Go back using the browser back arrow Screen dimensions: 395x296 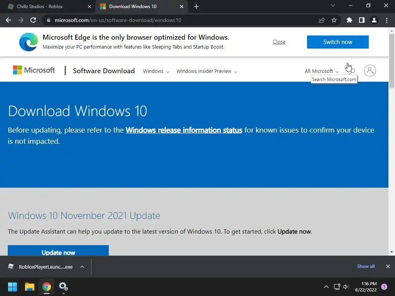8,20
